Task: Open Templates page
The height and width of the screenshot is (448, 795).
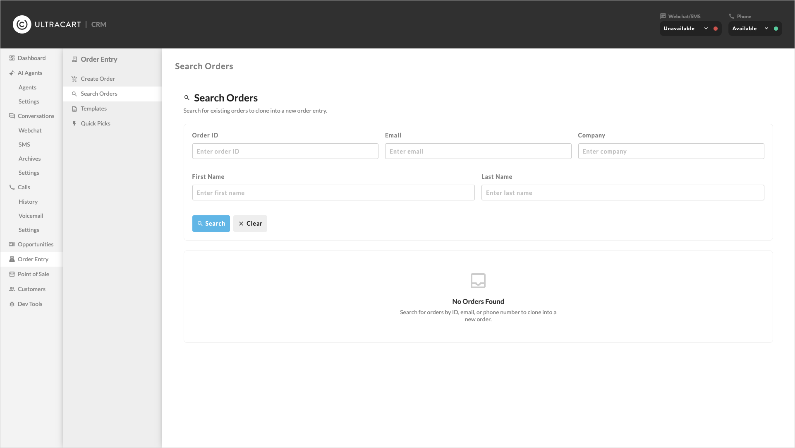Action: coord(112,108)
